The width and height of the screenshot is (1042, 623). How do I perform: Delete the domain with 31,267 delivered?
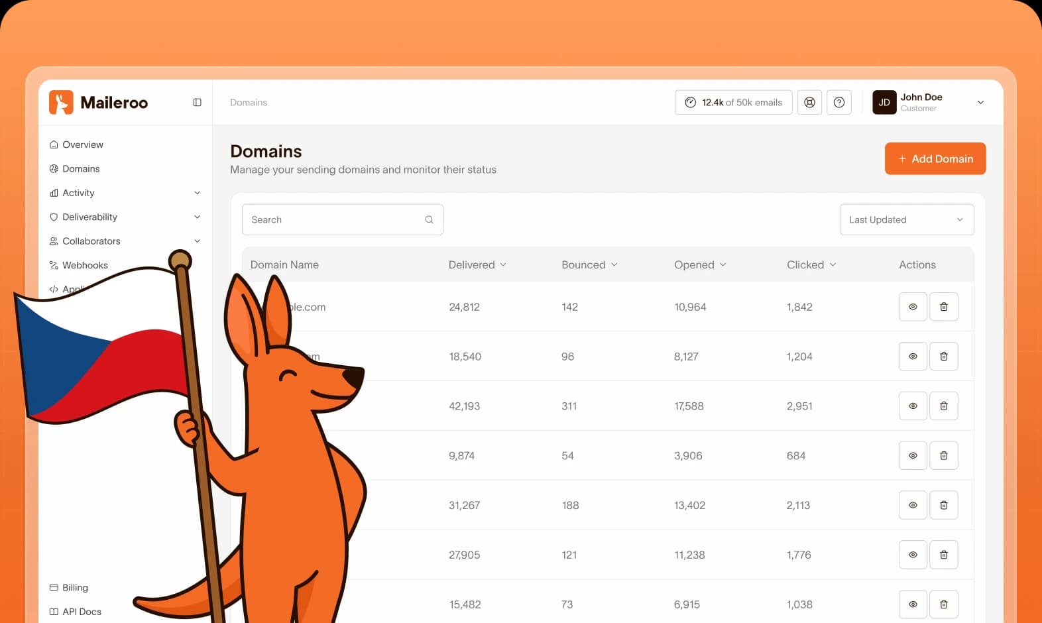(x=944, y=505)
